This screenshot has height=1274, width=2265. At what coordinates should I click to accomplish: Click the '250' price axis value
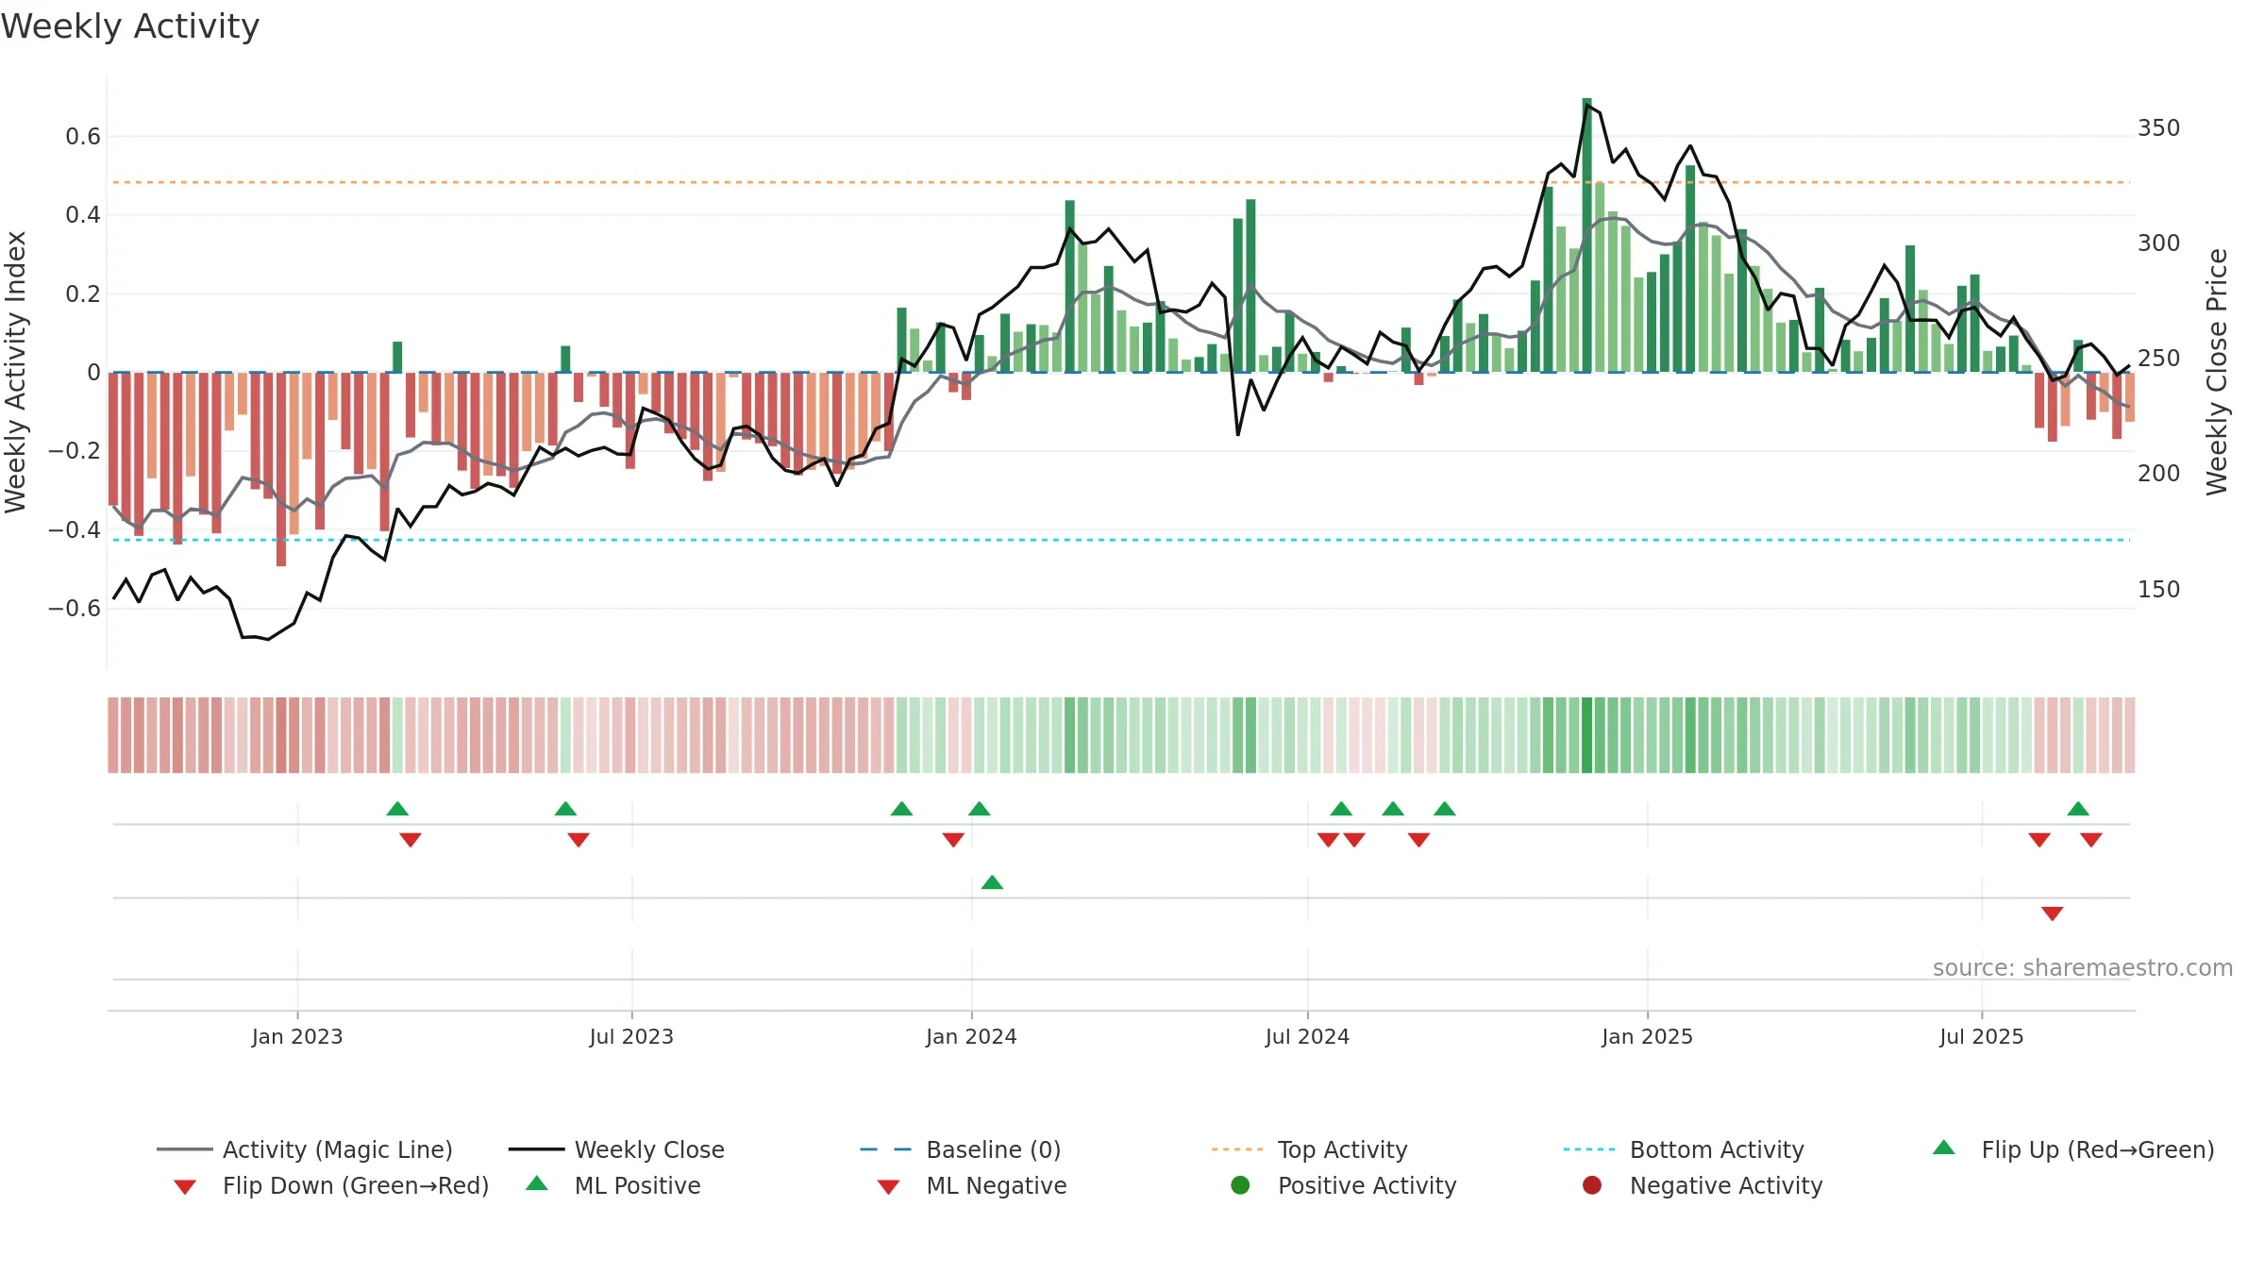point(2159,358)
